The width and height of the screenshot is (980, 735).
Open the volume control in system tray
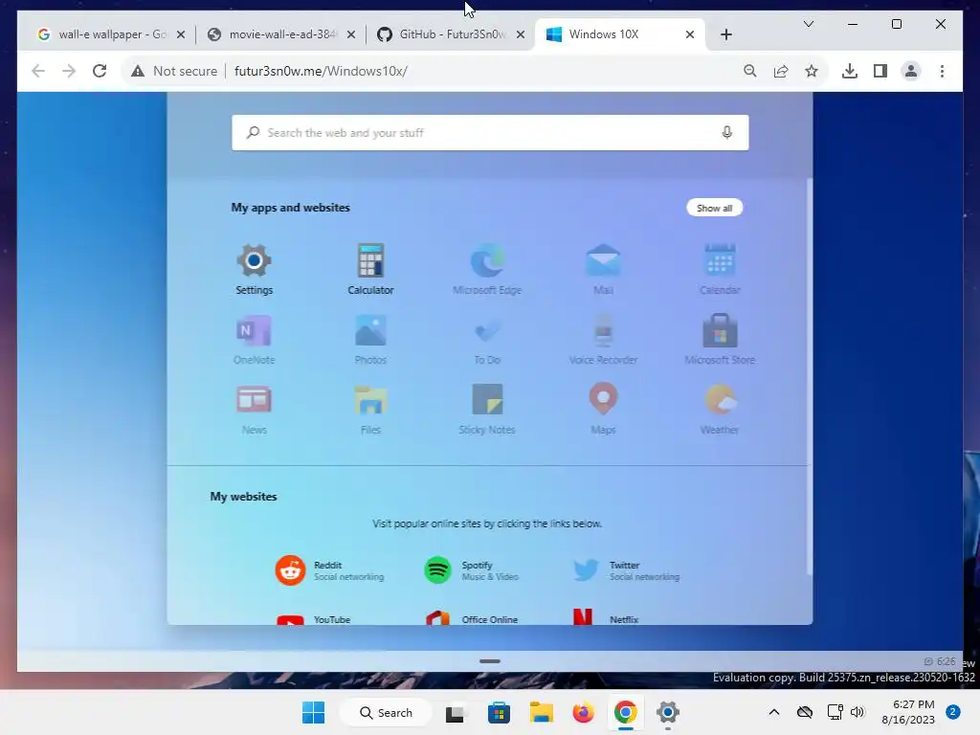click(x=857, y=712)
